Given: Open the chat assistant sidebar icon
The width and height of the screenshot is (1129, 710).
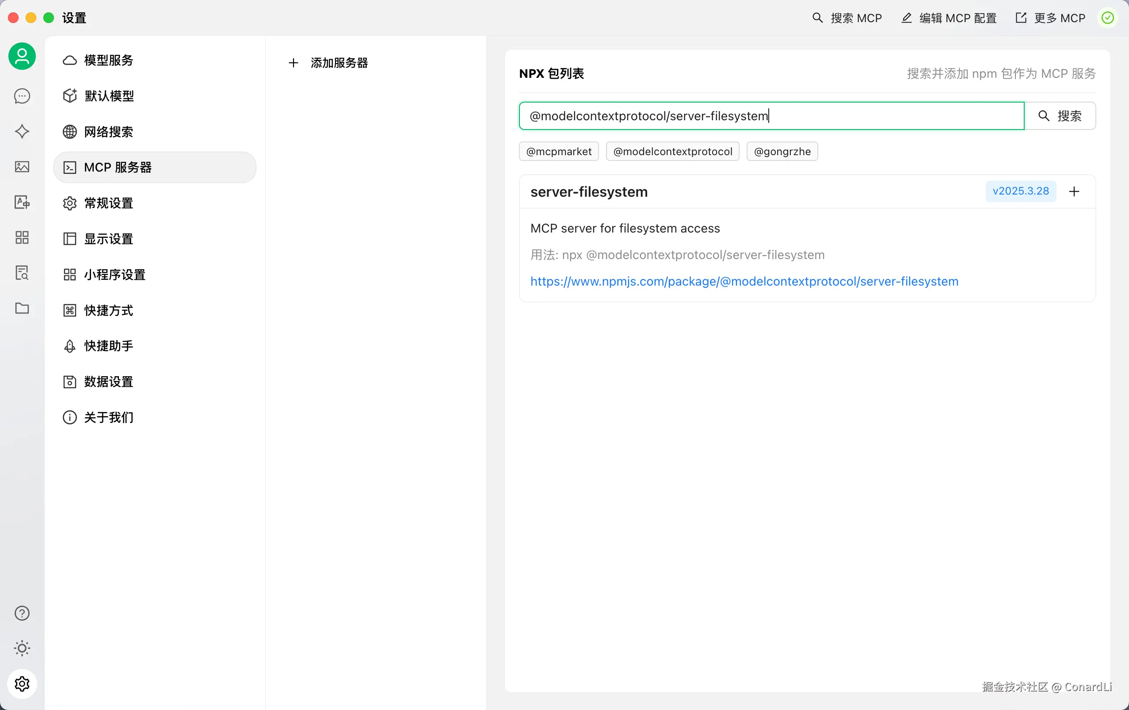Looking at the screenshot, I should click(22, 96).
